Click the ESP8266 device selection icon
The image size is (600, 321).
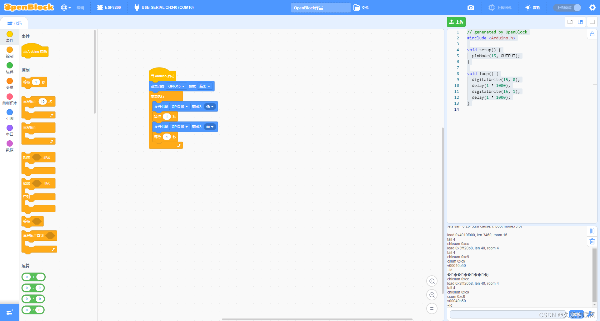coord(100,7)
